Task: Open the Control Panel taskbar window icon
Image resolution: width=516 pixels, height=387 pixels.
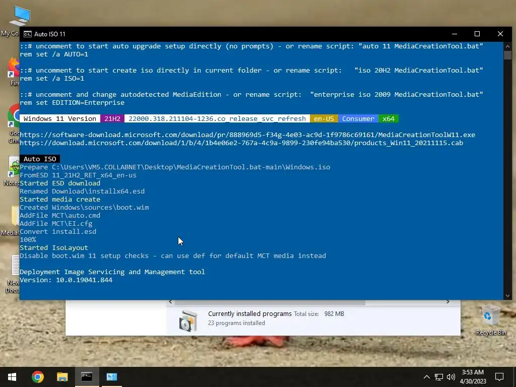Action: 111,377
